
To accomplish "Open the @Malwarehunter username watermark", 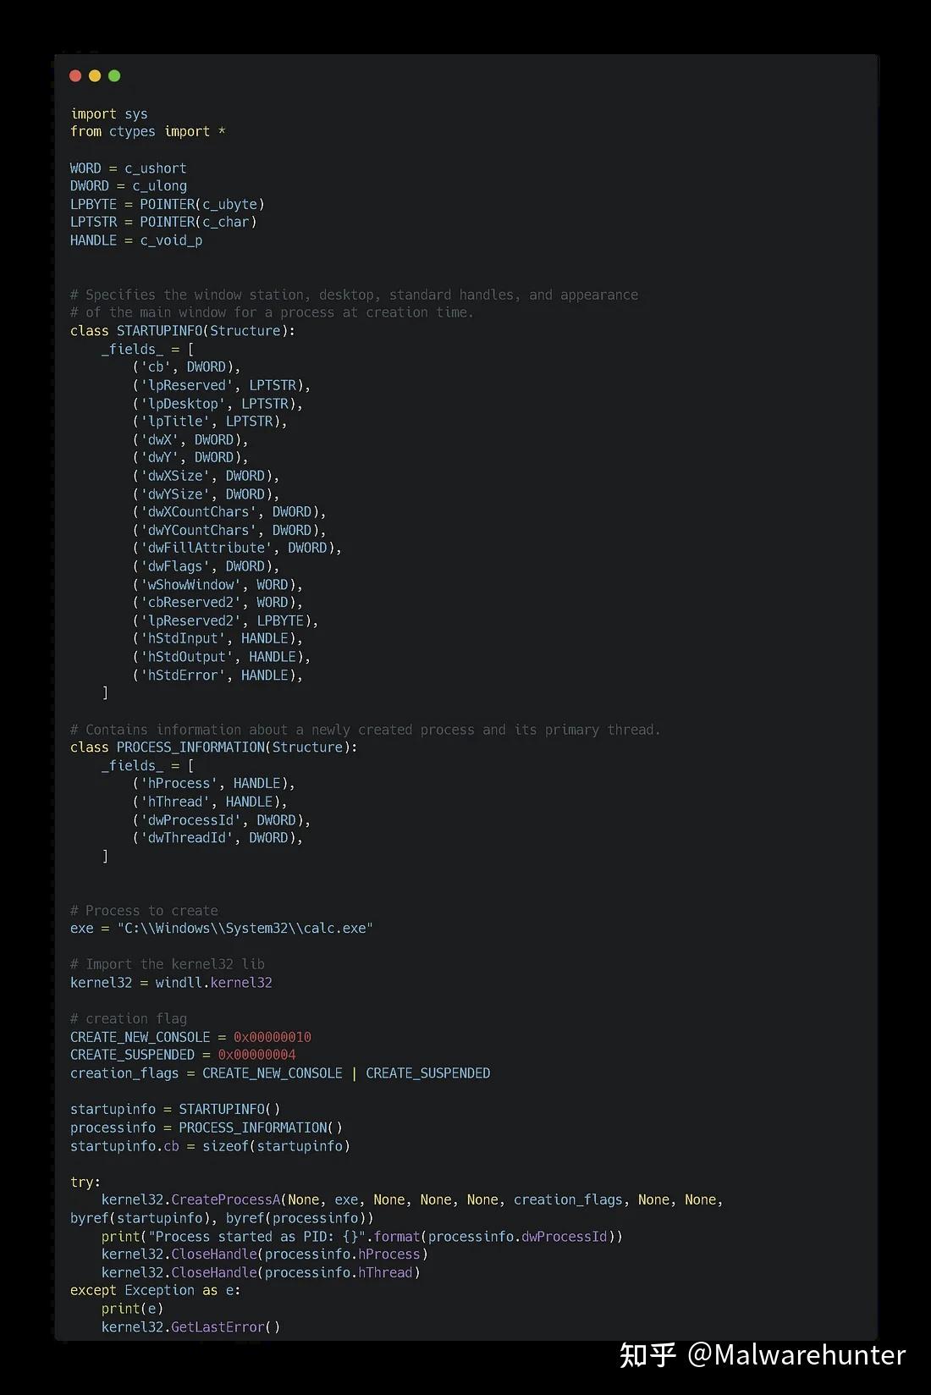I will tap(796, 1355).
